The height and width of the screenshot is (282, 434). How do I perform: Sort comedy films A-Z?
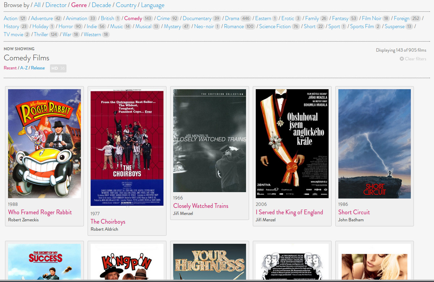click(x=24, y=68)
